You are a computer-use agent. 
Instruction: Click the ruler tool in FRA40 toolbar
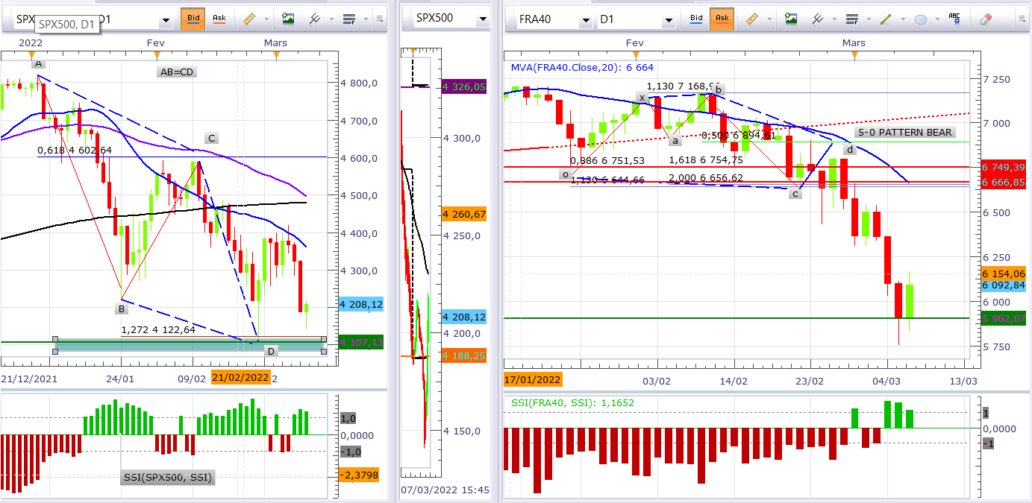click(x=755, y=19)
